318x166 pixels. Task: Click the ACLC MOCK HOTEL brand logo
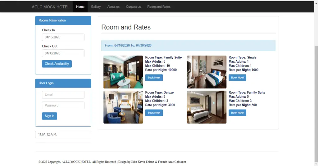[51, 7]
